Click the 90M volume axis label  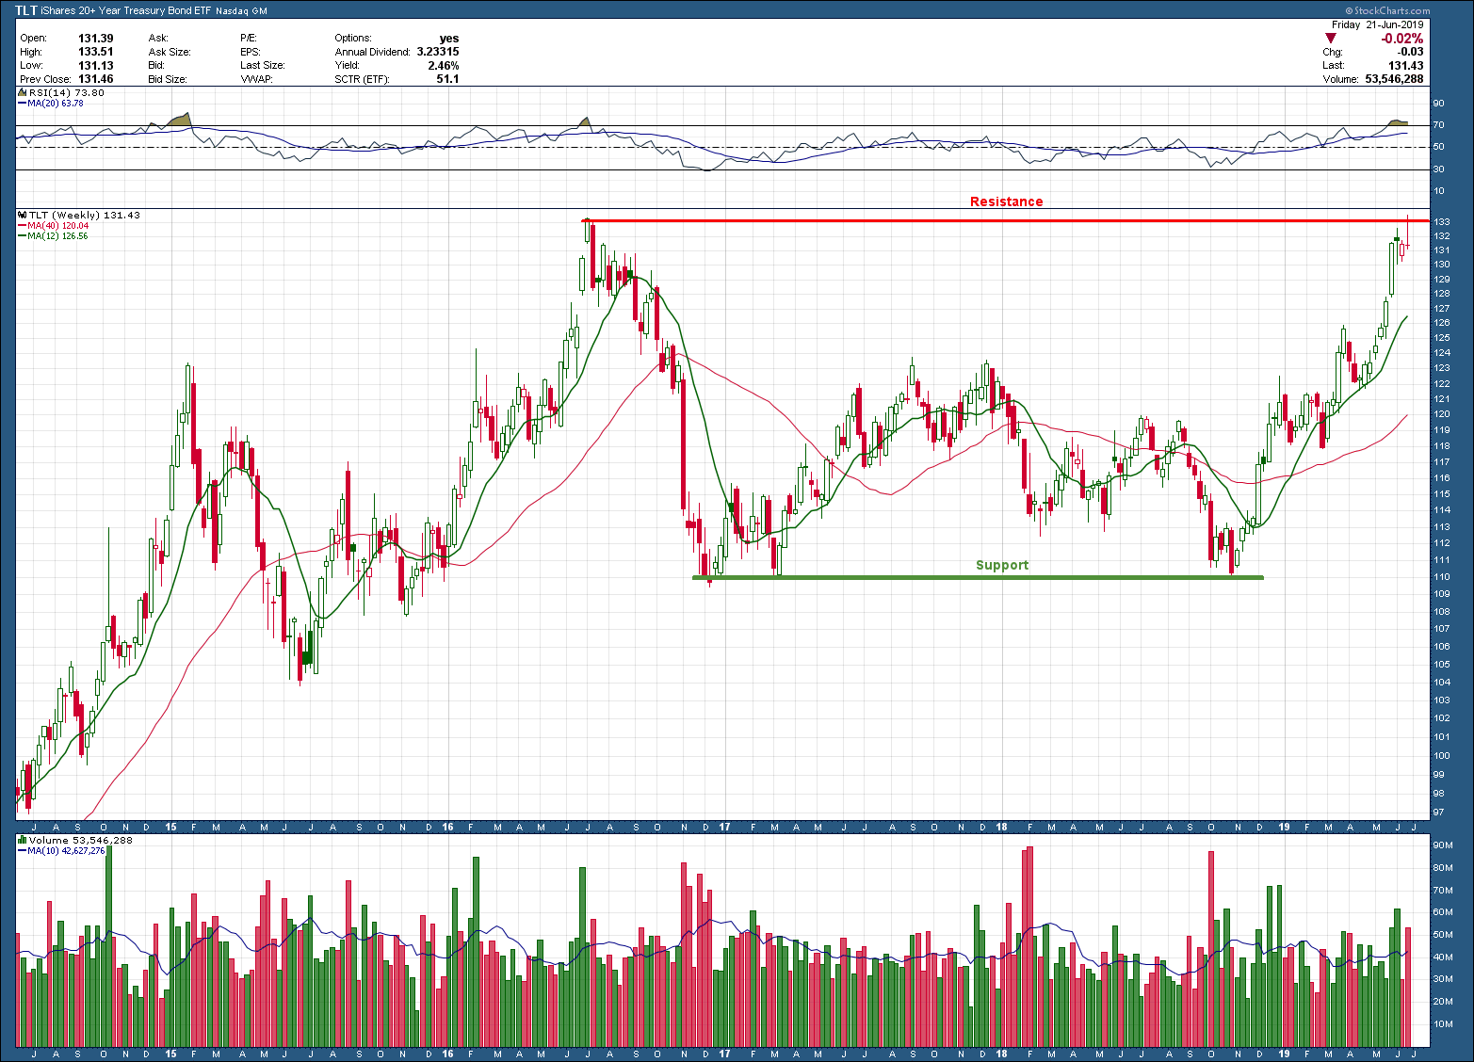click(1441, 845)
